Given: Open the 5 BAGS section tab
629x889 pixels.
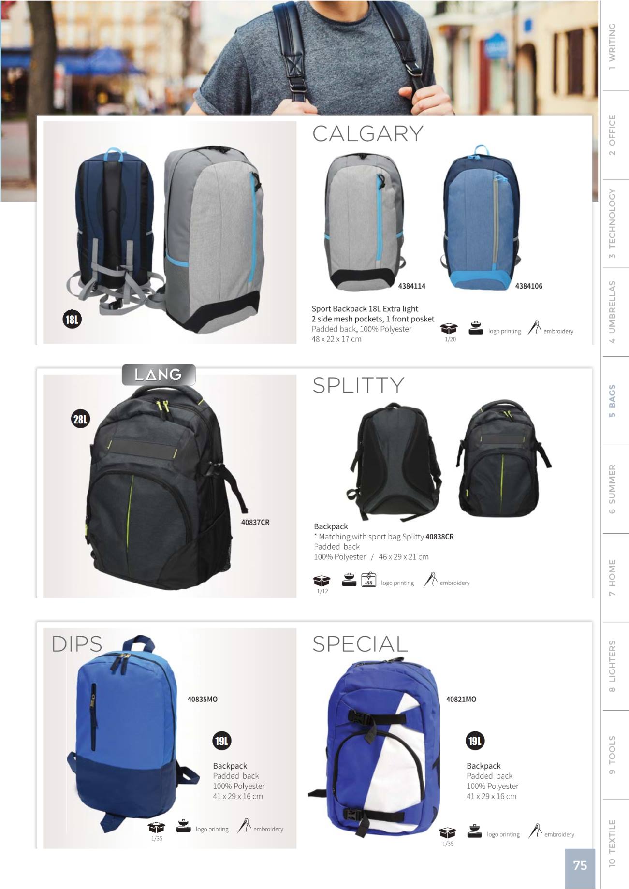Looking at the screenshot, I should click(612, 401).
